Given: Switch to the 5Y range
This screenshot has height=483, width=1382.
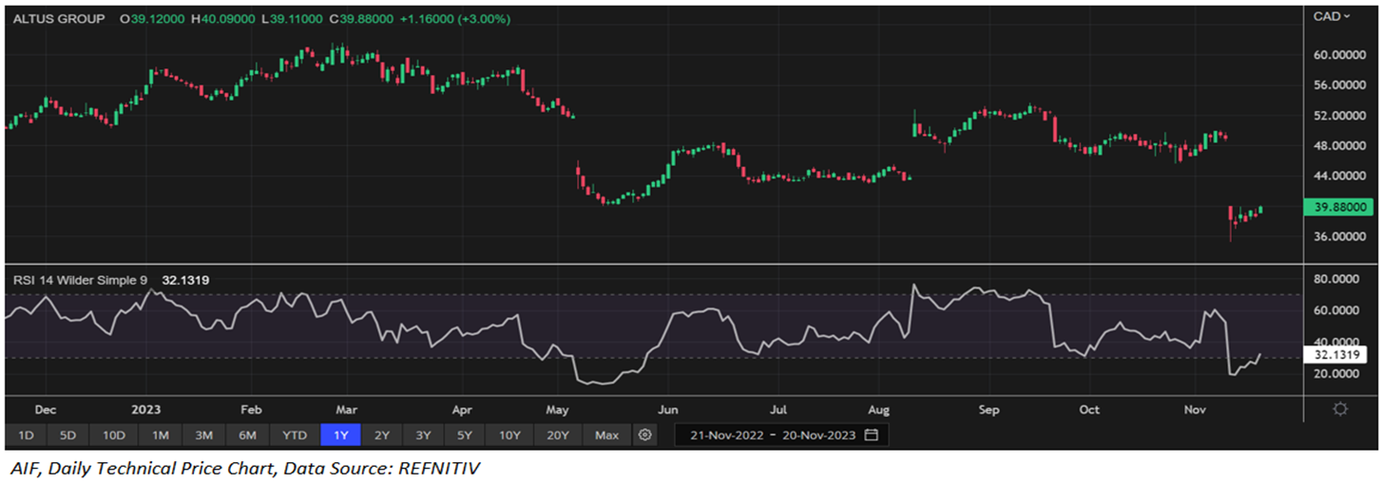Looking at the screenshot, I should click(464, 436).
